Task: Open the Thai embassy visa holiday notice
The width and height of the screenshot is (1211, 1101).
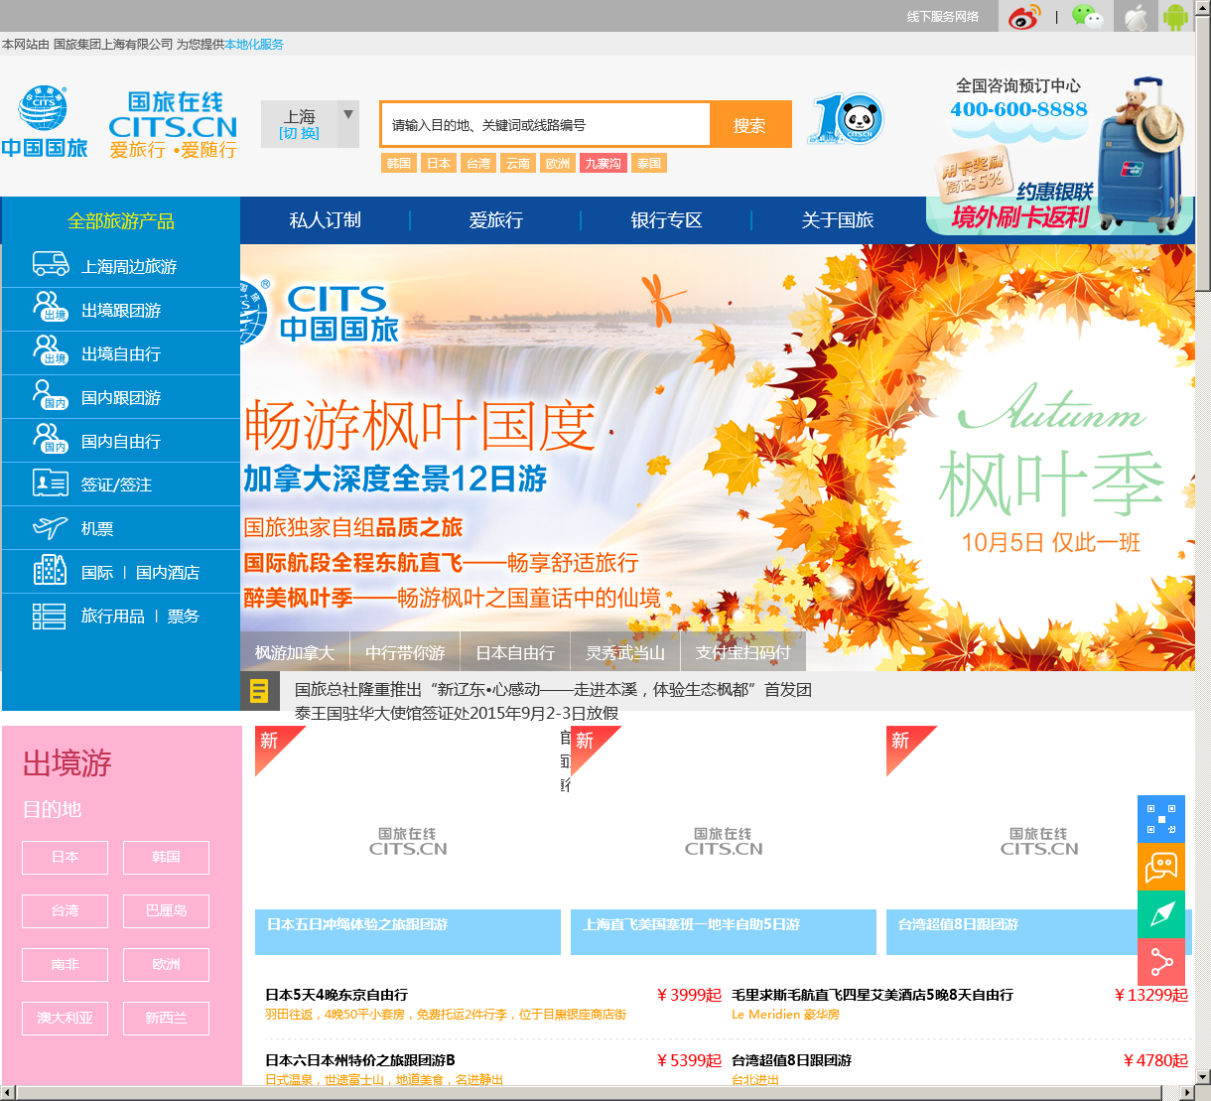Action: (x=457, y=713)
